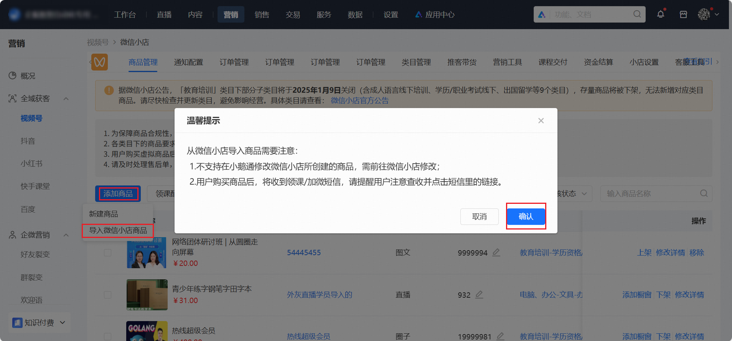
Task: Collapse the 全域获客 sidebar group
Action: [66, 98]
